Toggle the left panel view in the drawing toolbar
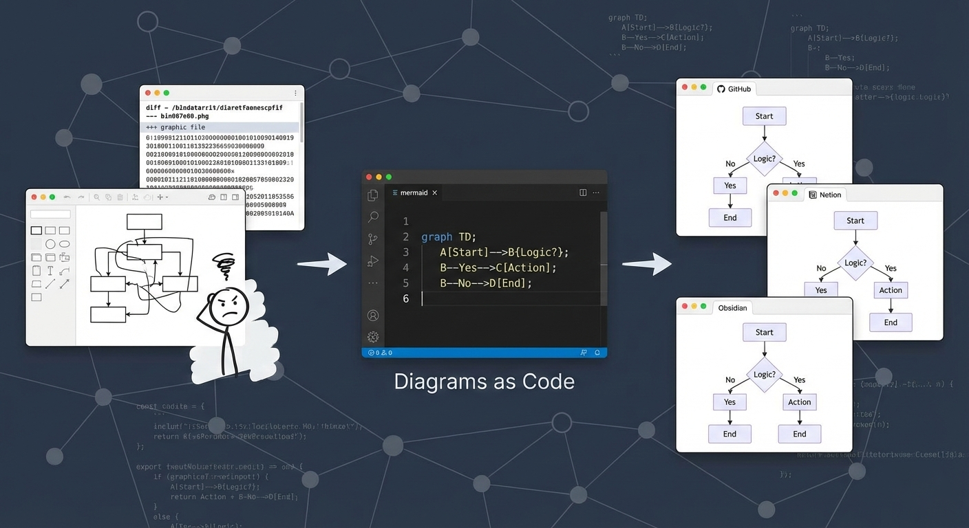The image size is (969, 528). (x=223, y=197)
